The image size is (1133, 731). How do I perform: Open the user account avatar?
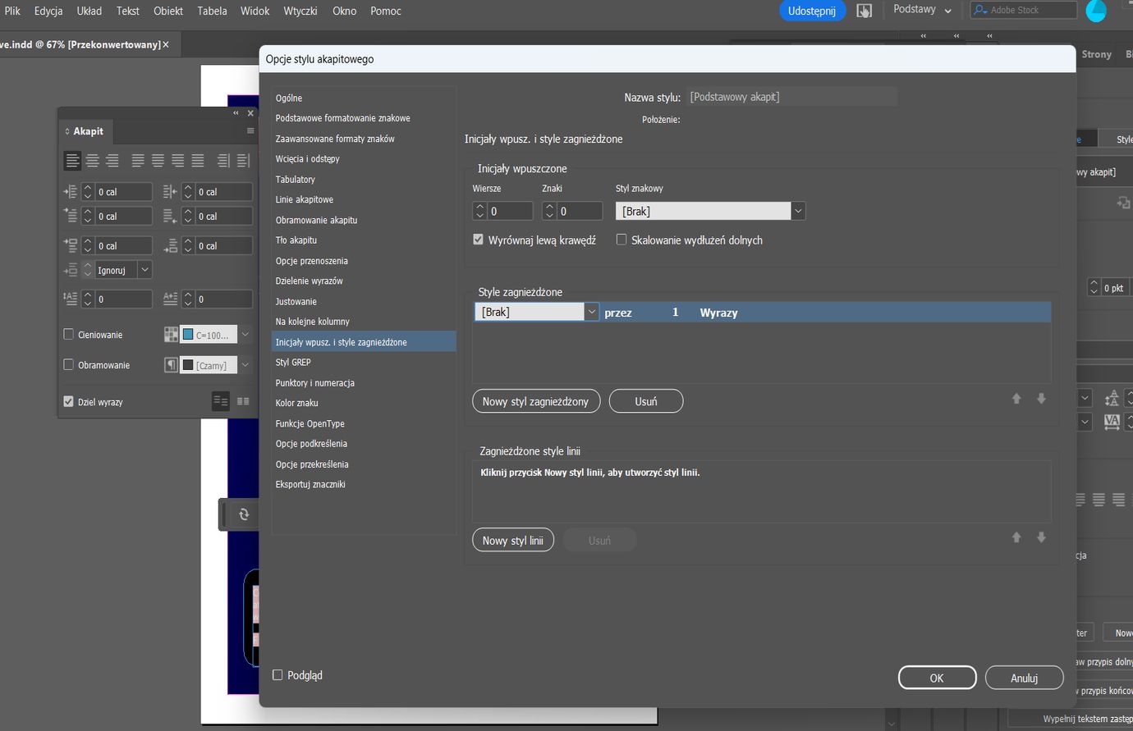[1096, 11]
